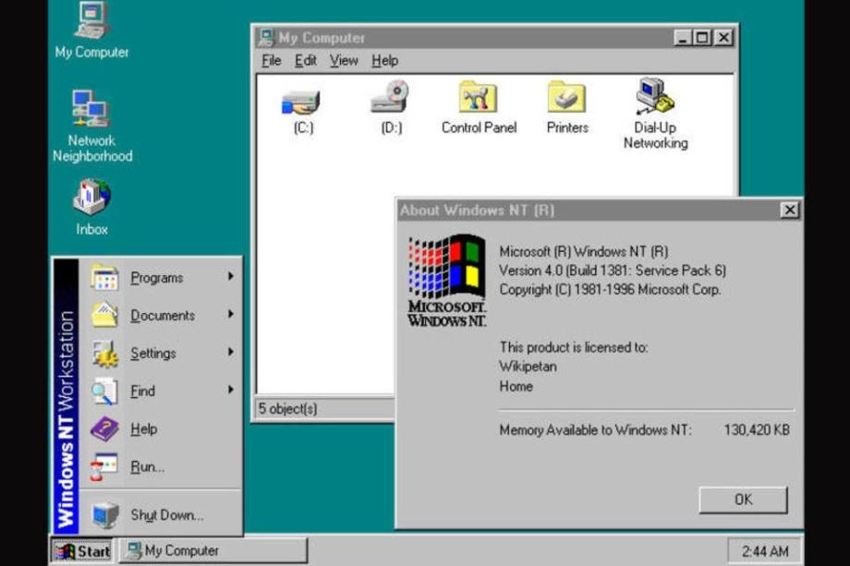
Task: Close the About Windows NT dialog
Action: 790,211
